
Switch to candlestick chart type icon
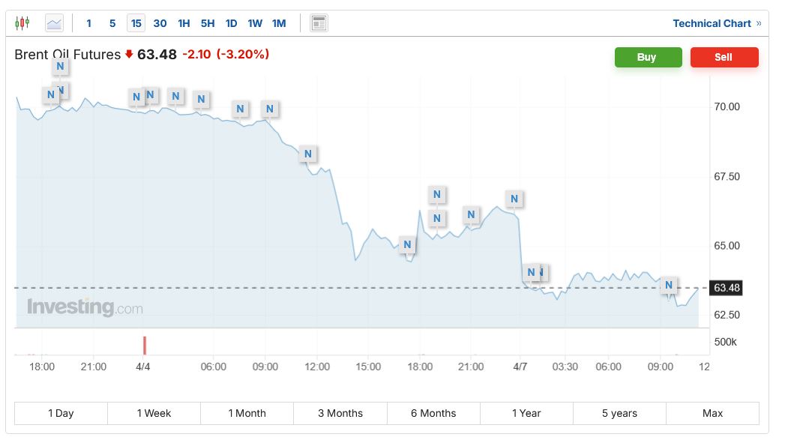[22, 23]
